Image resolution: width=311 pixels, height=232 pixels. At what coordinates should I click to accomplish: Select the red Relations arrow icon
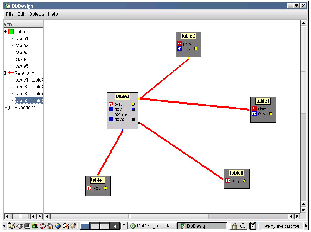point(11,72)
